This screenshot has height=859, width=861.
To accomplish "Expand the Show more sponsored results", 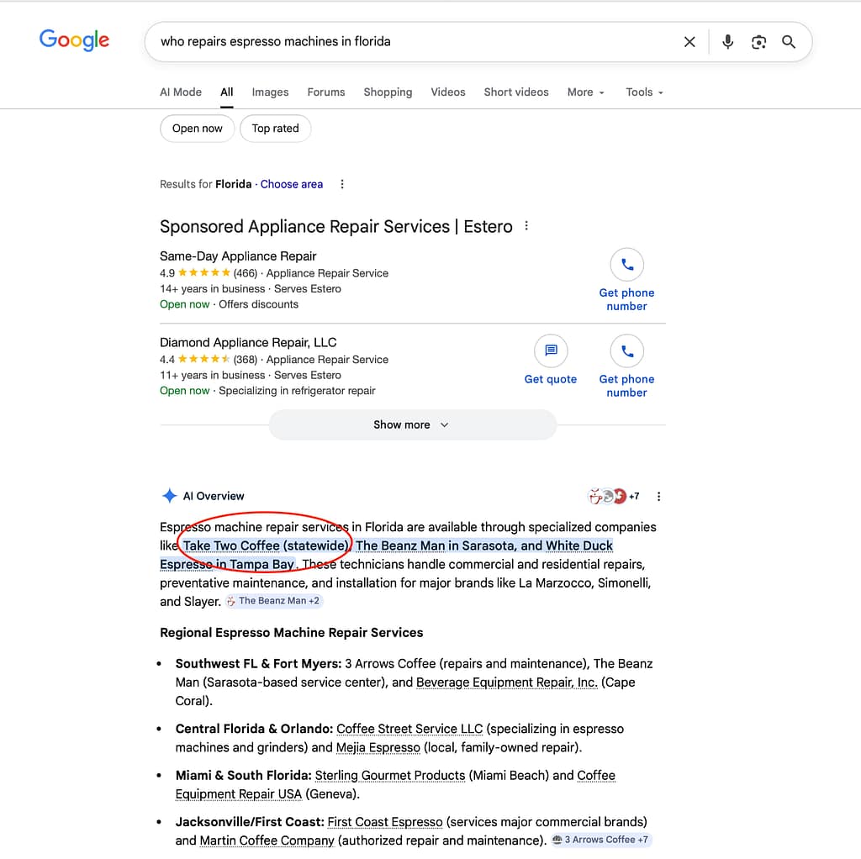I will click(x=412, y=425).
